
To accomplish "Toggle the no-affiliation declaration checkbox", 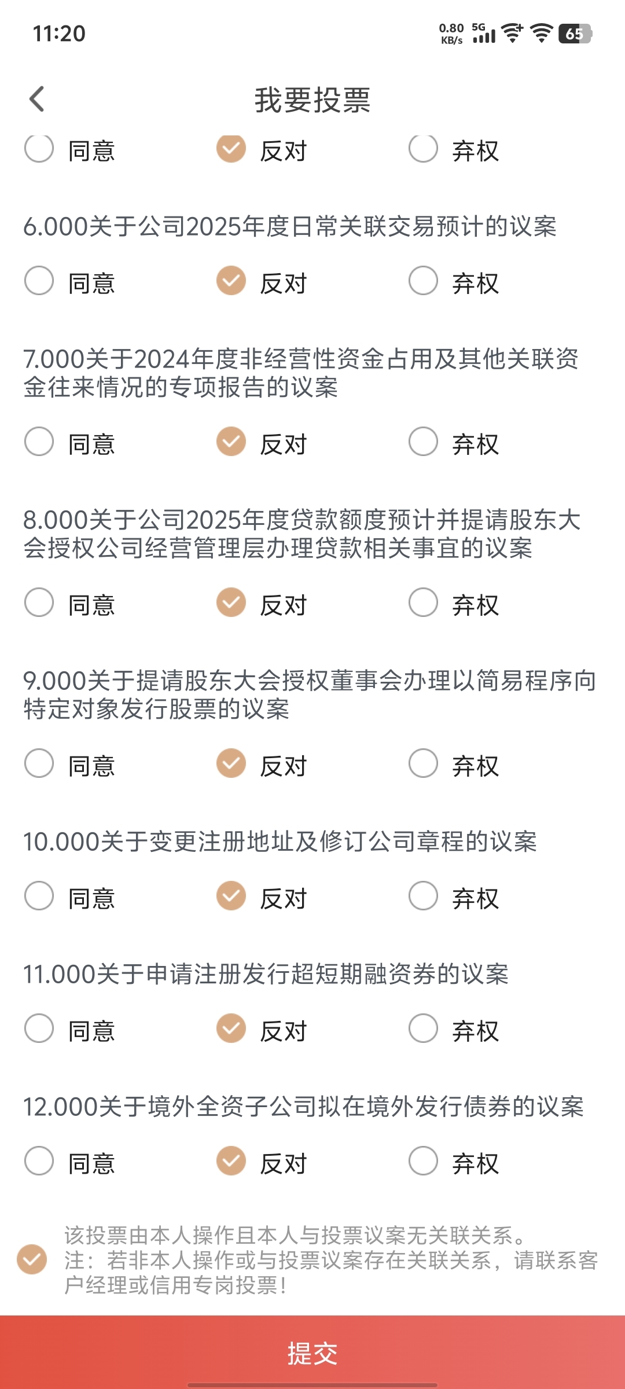I will pos(32,1260).
